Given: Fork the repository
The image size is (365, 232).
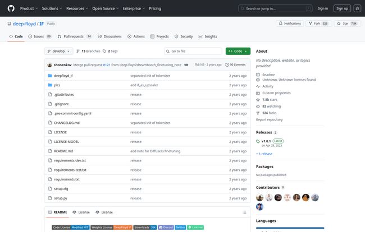Looking at the screenshot, I should pos(318,24).
